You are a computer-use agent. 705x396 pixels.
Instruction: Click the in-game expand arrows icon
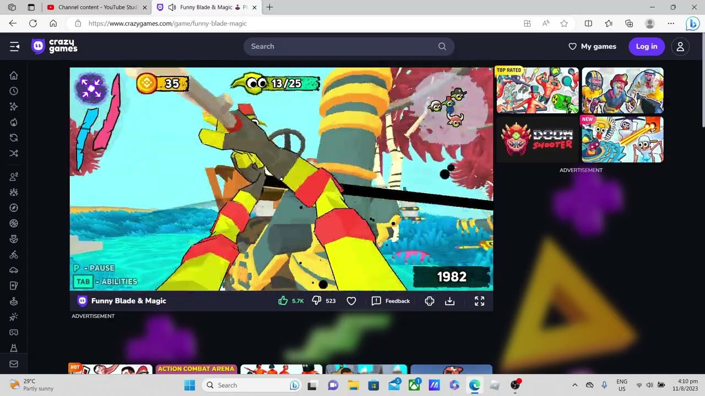pos(91,88)
